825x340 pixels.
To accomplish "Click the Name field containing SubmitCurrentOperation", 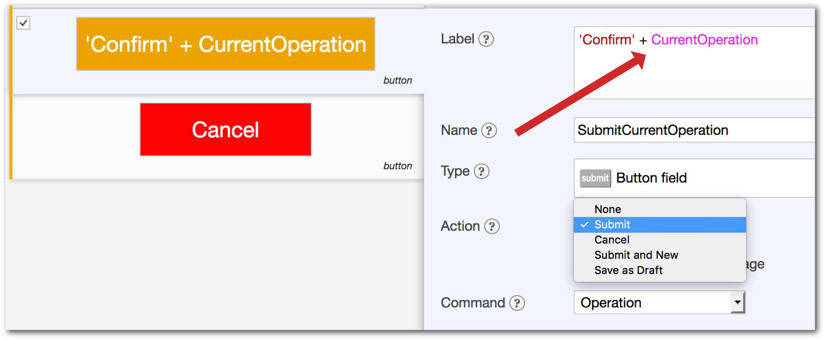I will [x=694, y=130].
